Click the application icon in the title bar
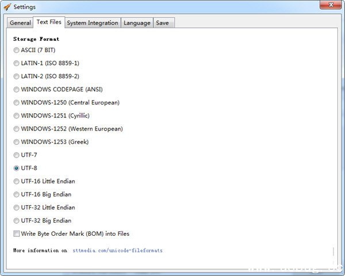Viewport: 345px width, 276px height. [7, 7]
